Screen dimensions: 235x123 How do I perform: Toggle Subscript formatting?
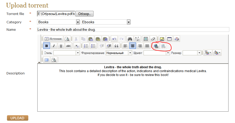77,46
